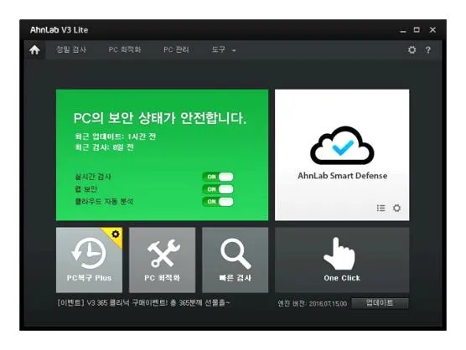Launch PC복구 Plus tile
The width and height of the screenshot is (466, 350).
[89, 260]
